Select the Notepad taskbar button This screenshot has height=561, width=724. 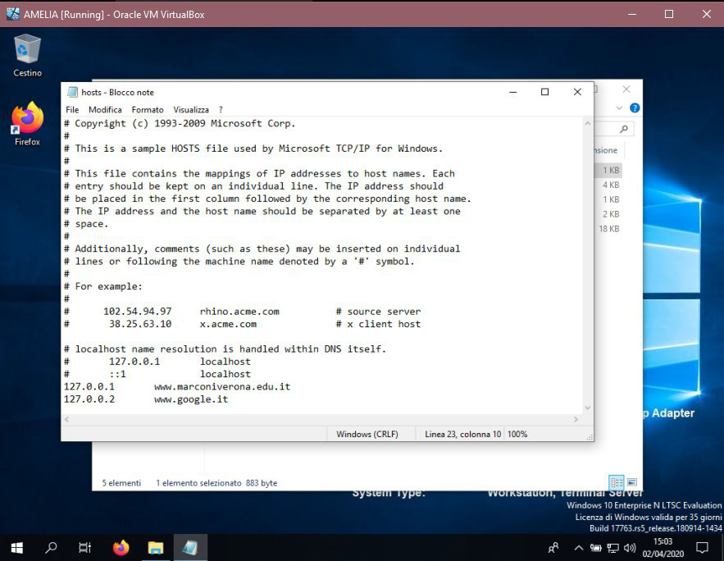click(x=190, y=548)
